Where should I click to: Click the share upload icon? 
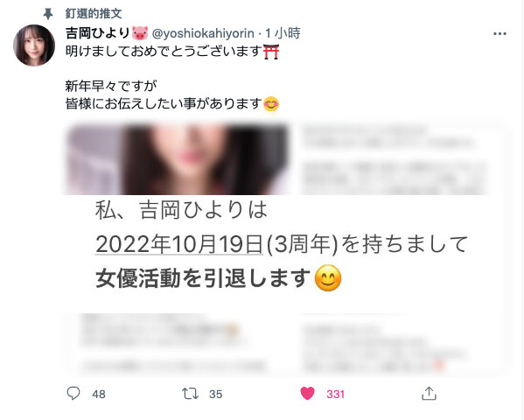[430, 393]
